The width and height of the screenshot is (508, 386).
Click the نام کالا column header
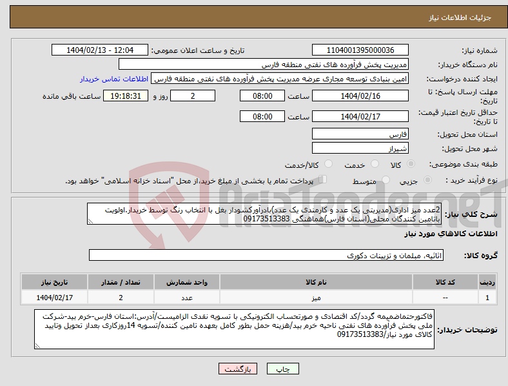316,282
